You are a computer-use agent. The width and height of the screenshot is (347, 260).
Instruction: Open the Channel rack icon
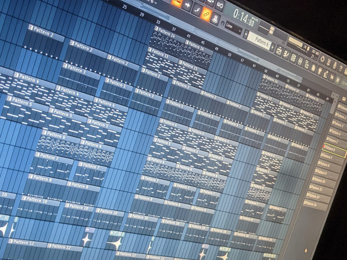coord(293,58)
